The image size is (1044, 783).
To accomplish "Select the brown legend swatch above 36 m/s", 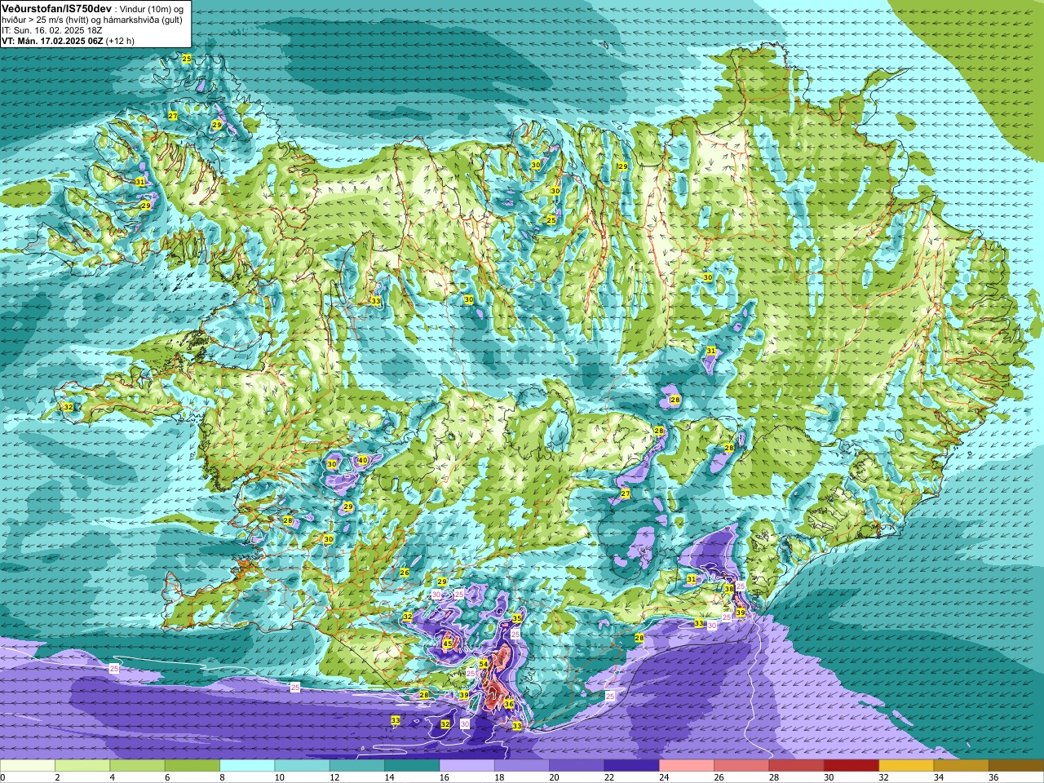I will [x=1016, y=766].
